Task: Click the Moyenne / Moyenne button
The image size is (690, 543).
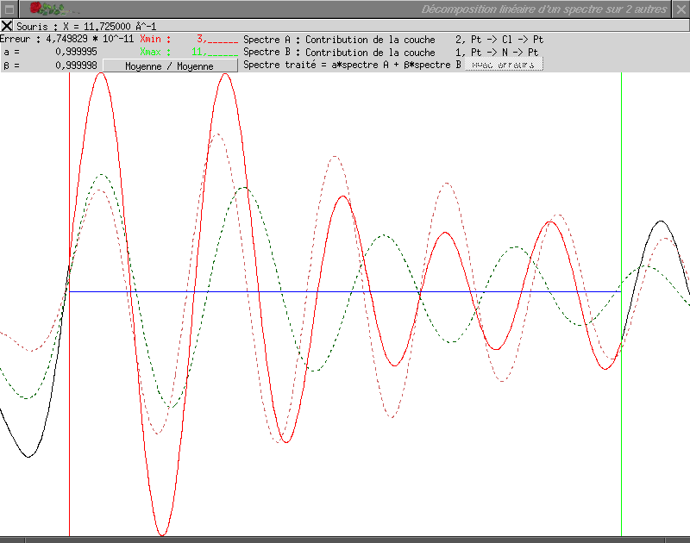Action: (170, 66)
